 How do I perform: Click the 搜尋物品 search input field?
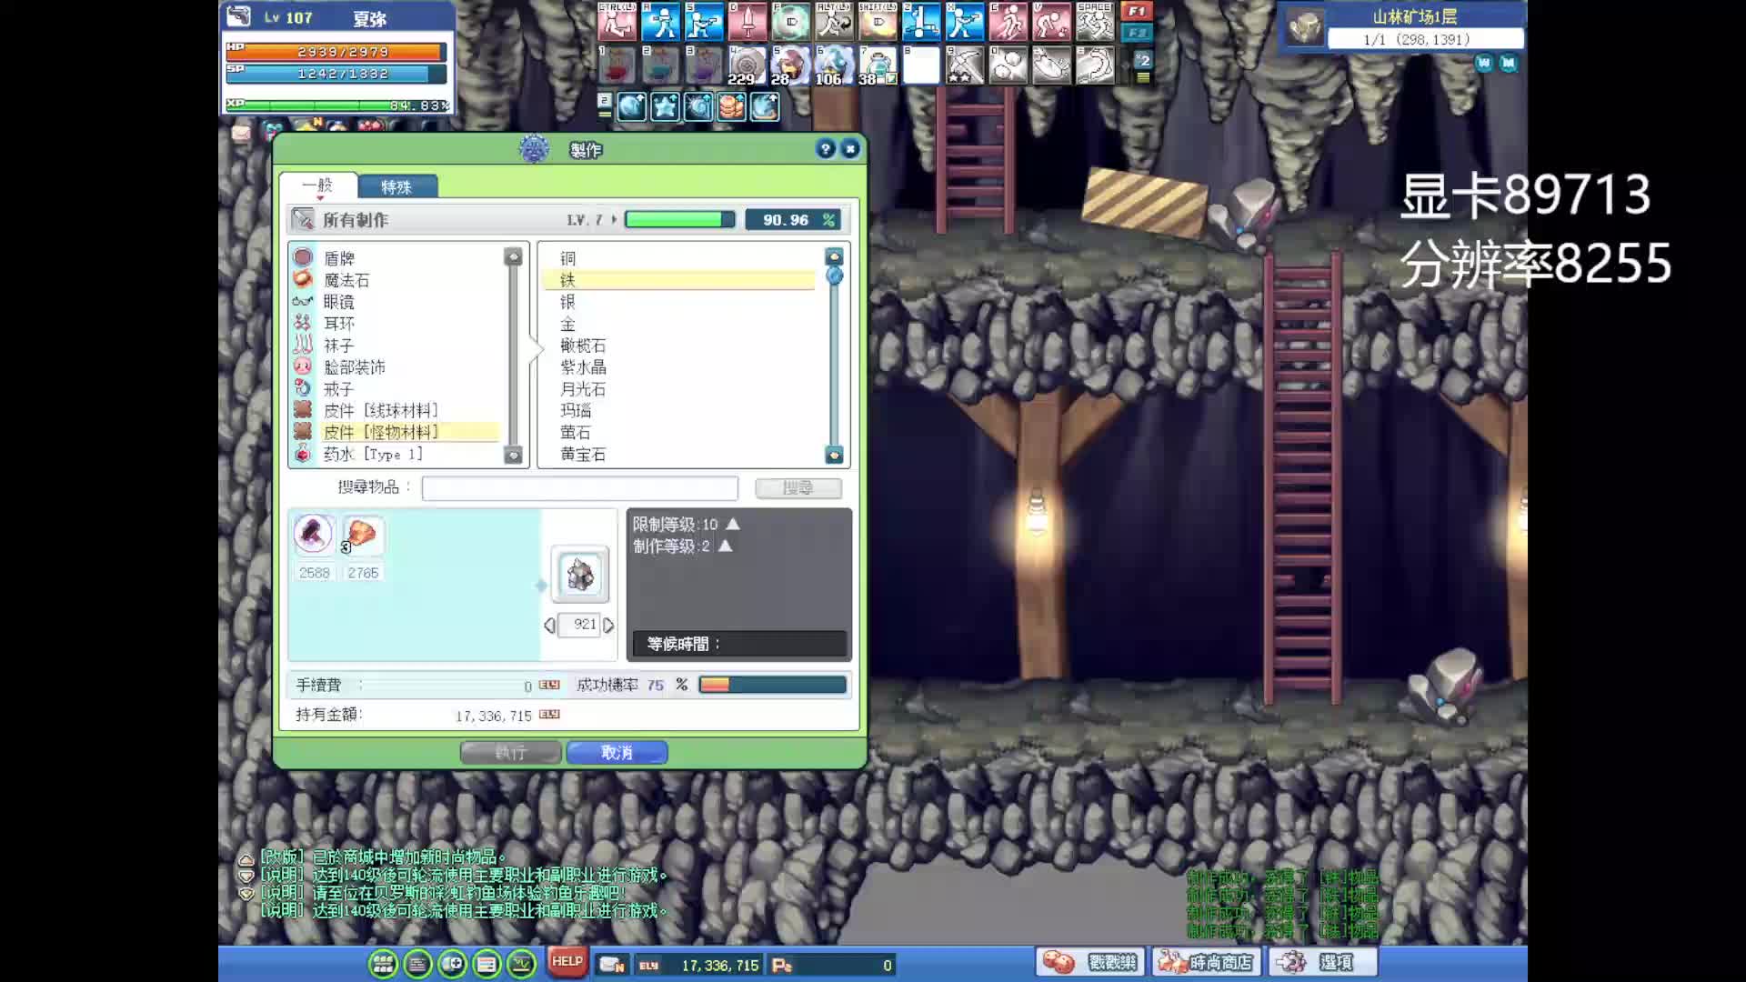(579, 488)
